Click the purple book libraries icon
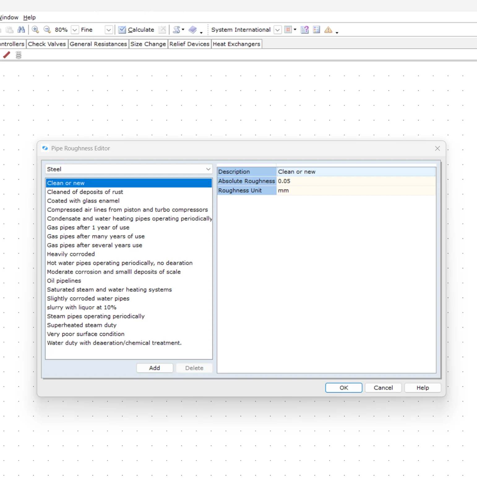Screen dimensions: 477x487 coord(193,30)
